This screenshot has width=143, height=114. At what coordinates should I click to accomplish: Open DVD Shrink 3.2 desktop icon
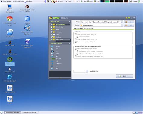click(10, 70)
